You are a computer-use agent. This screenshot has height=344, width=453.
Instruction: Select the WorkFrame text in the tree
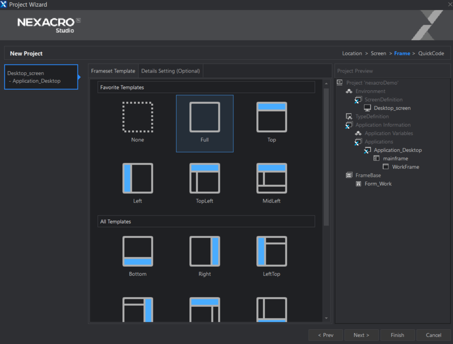405,167
